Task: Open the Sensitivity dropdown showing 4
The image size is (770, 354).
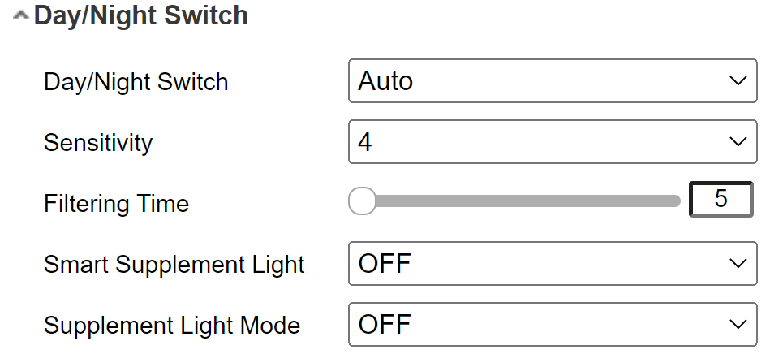Action: coord(552,142)
